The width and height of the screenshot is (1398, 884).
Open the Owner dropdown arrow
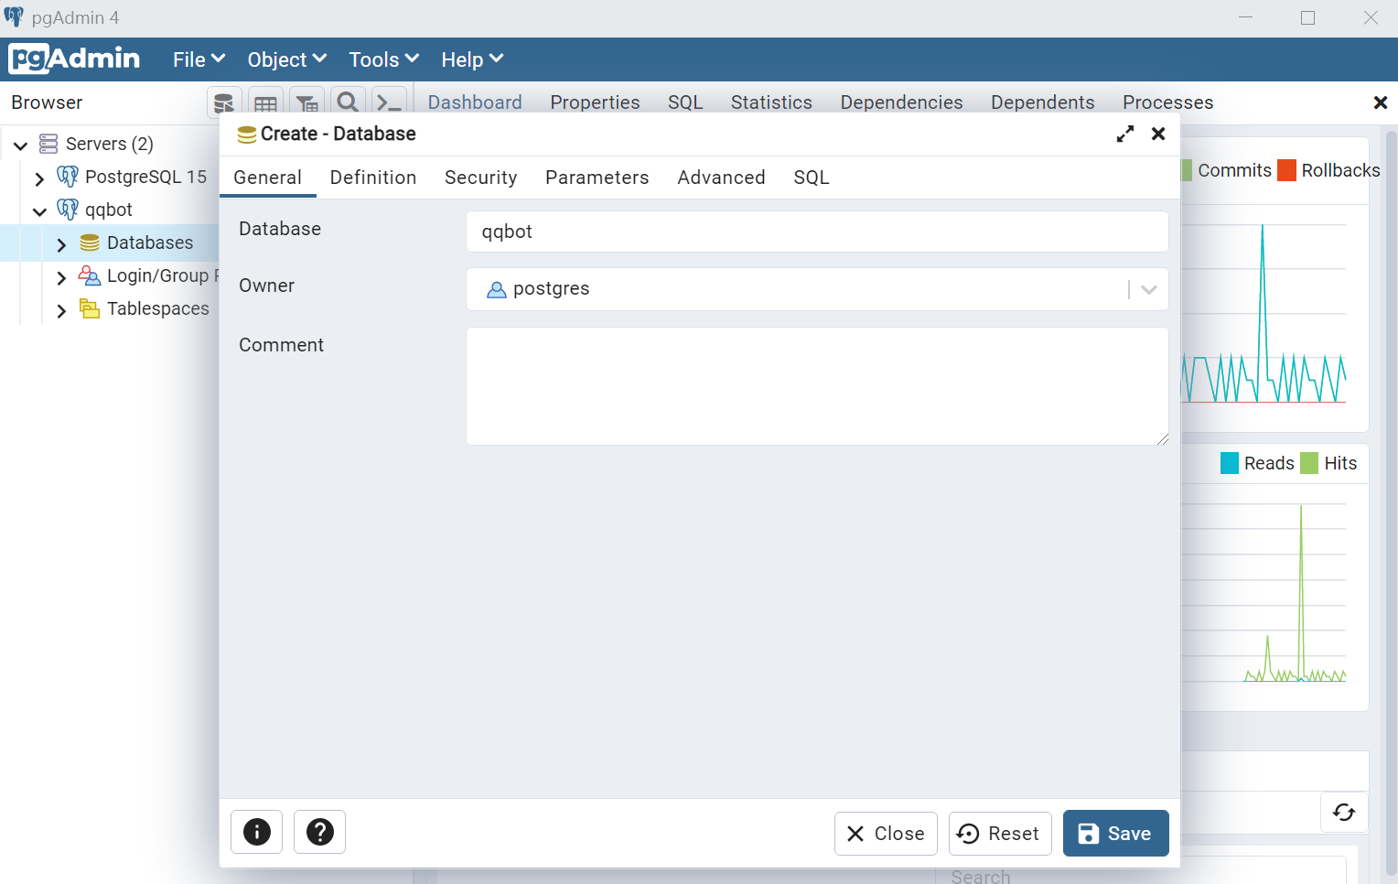point(1149,289)
